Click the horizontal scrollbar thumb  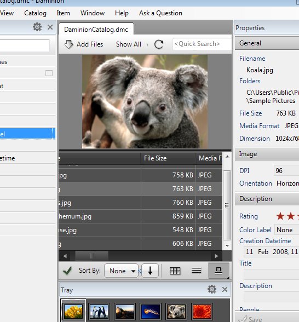(92, 256)
